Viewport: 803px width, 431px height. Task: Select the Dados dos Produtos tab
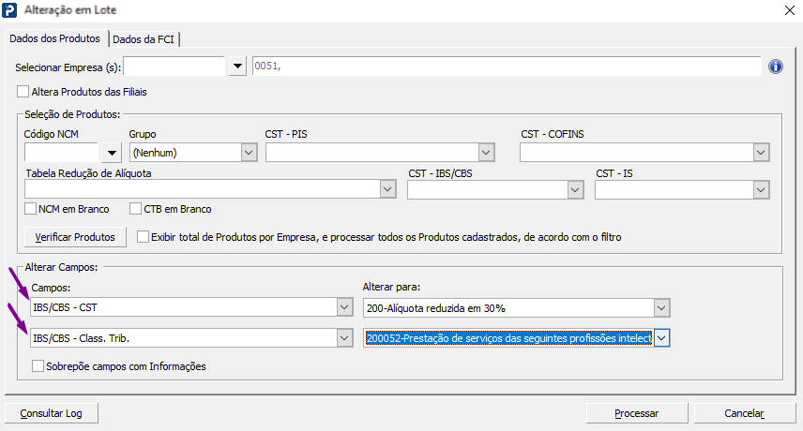click(54, 38)
